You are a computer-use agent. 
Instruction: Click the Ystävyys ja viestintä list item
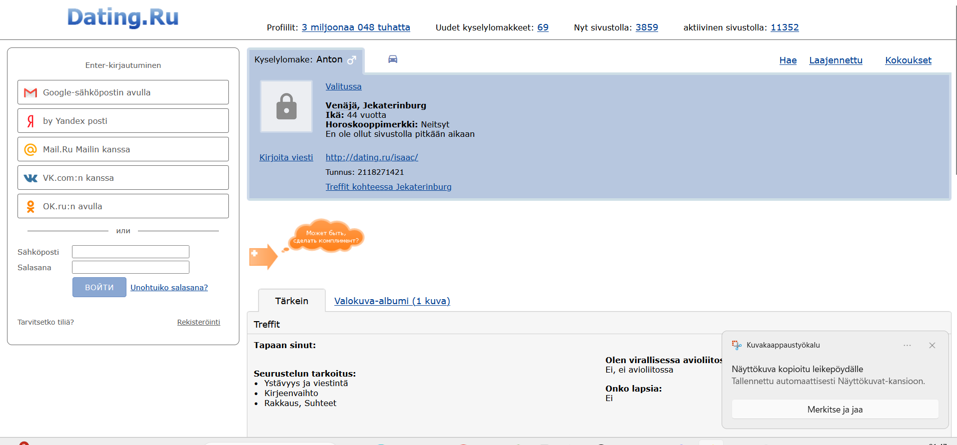(x=306, y=383)
